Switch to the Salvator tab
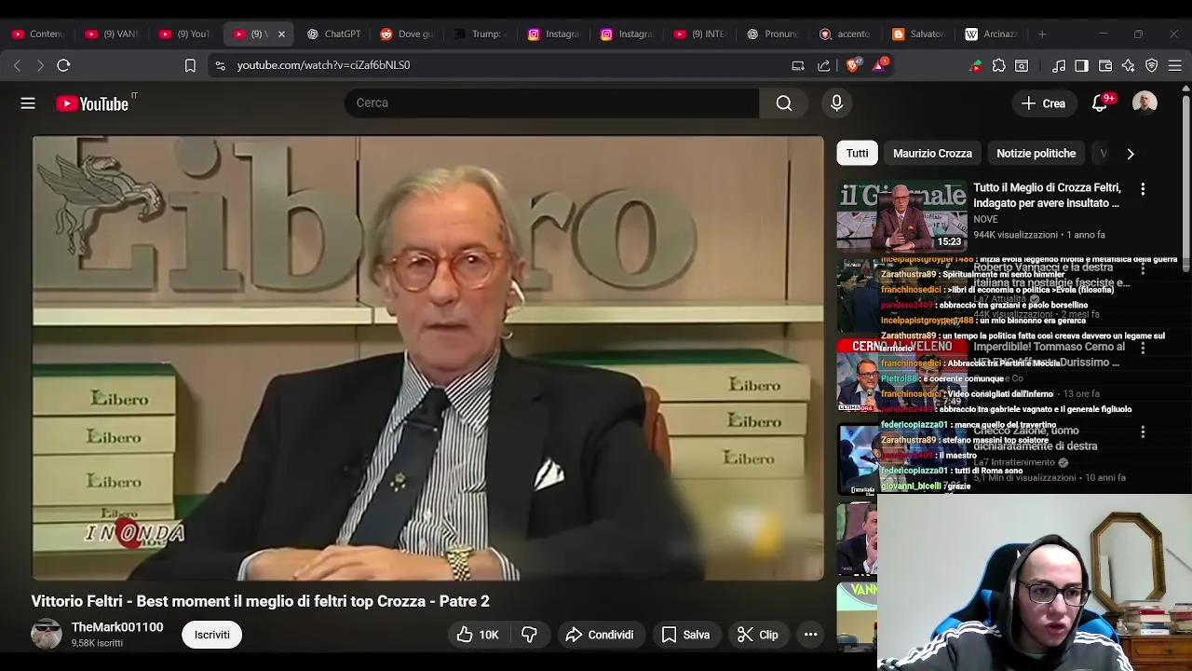1192x671 pixels. (x=918, y=34)
